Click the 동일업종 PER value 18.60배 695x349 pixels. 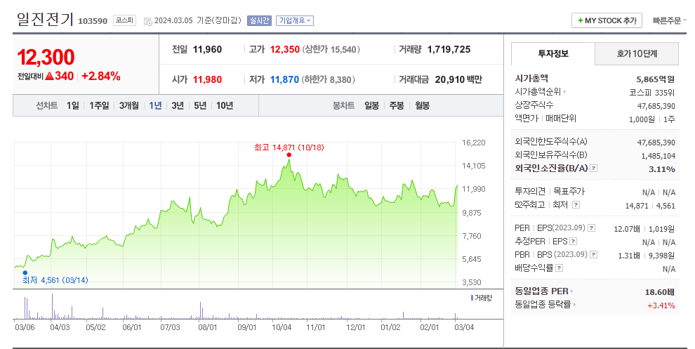point(659,292)
